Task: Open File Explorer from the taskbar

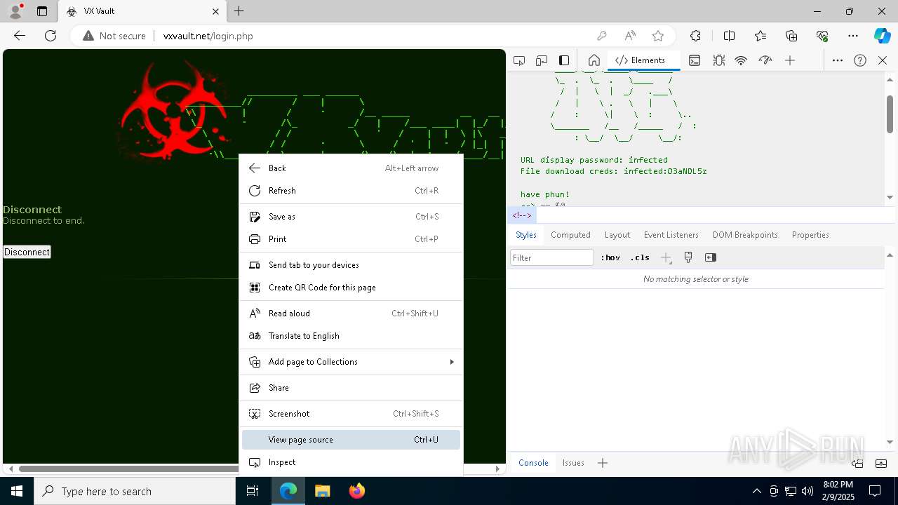Action: pos(322,491)
